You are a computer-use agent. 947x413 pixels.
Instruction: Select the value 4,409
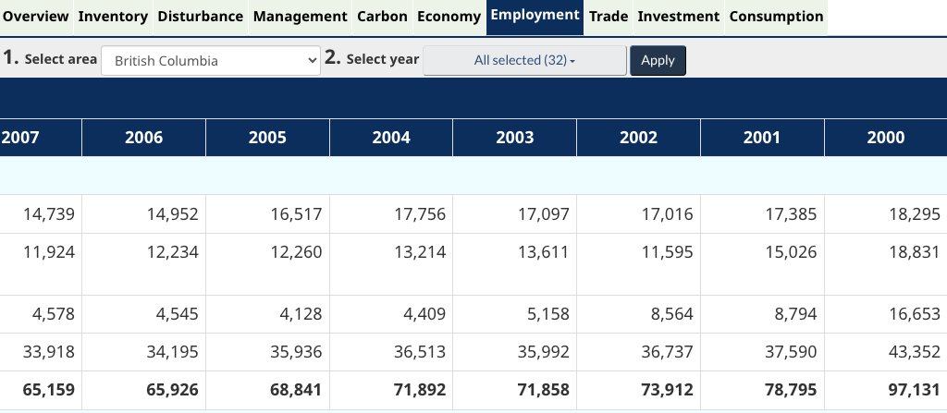[x=424, y=314]
